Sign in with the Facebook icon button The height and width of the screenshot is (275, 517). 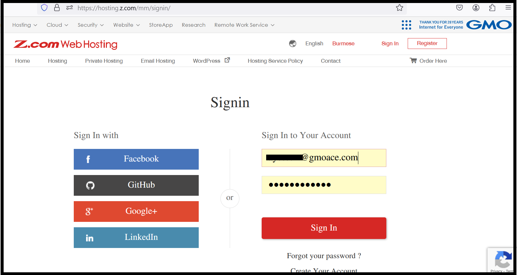tap(88, 159)
